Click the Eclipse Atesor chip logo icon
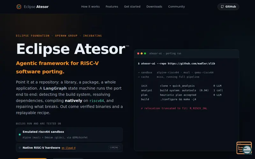This screenshot has height=159, width=255. coord(19,7)
